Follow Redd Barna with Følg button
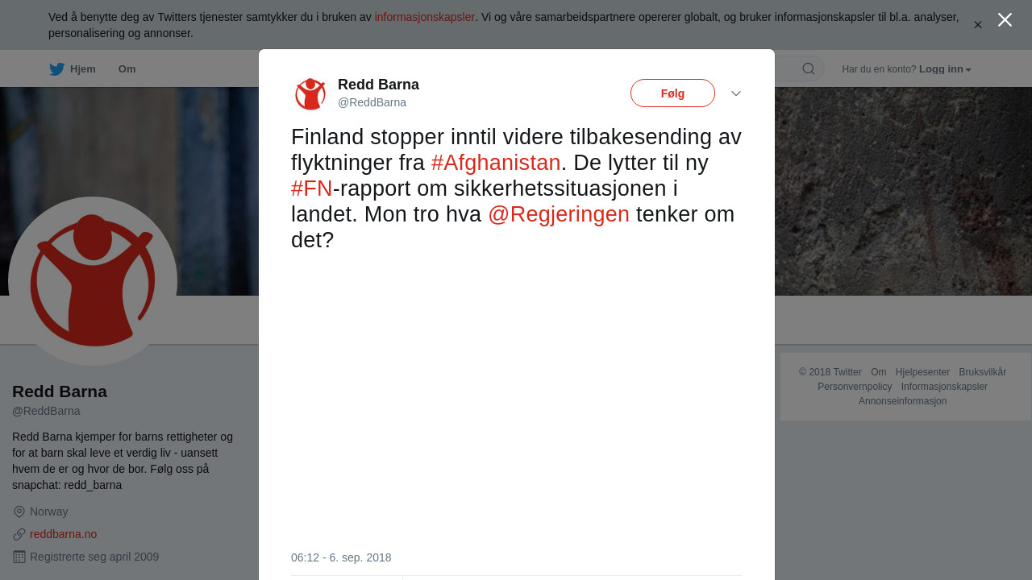 [672, 93]
